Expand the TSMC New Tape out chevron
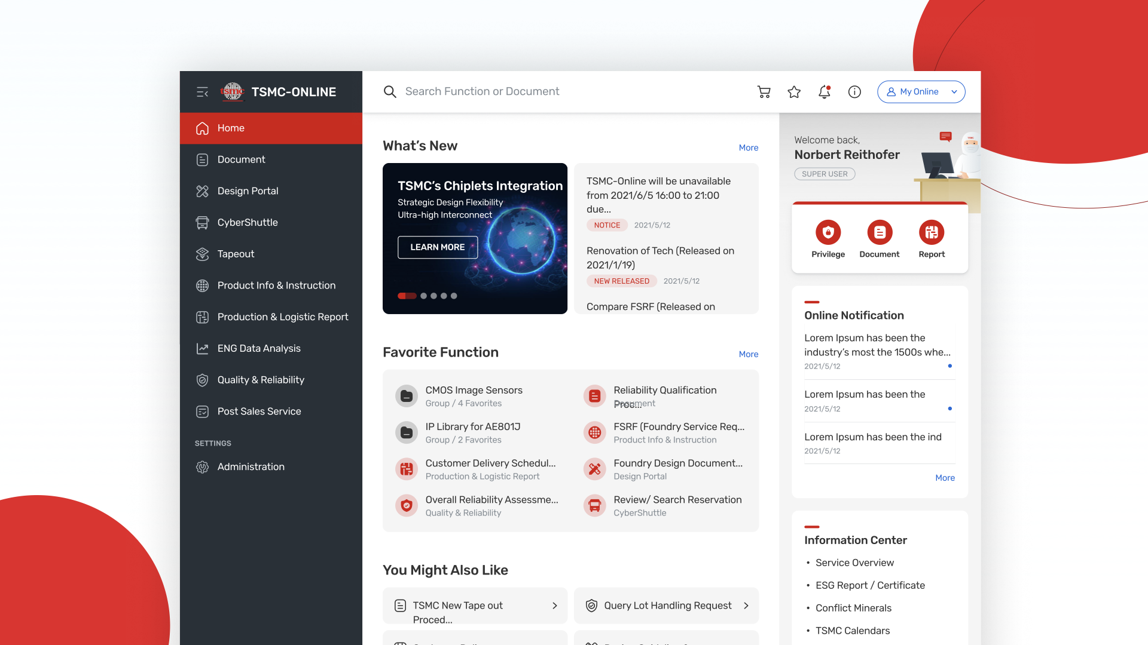This screenshot has height=645, width=1148. [x=555, y=606]
